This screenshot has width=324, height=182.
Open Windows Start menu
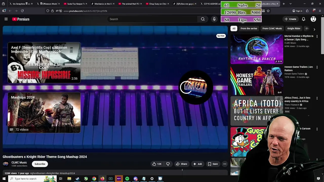(x=4, y=179)
